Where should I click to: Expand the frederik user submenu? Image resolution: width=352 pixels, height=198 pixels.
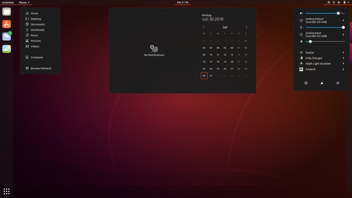point(343,69)
